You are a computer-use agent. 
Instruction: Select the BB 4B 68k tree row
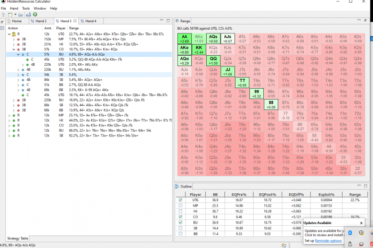89,90
